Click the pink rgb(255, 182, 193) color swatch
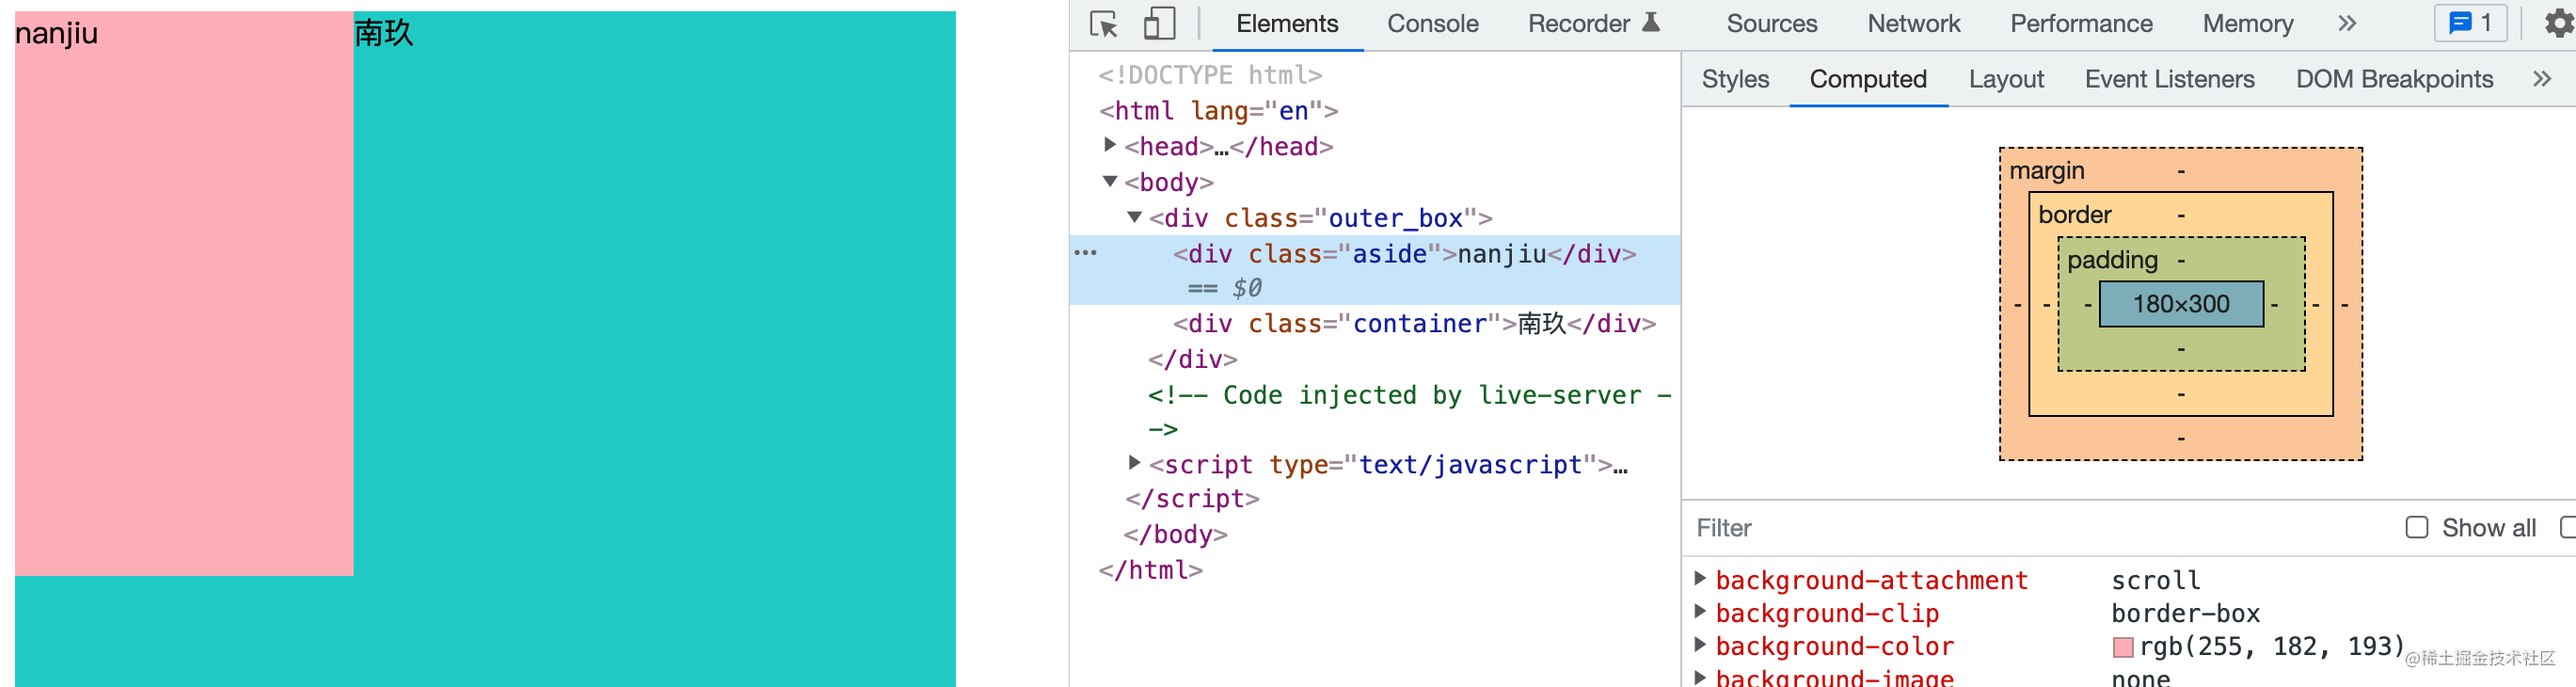Screen dimensions: 2576x687 tap(2122, 647)
